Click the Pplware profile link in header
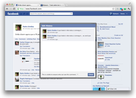This screenshot has height=98, width=136. pos(116,14)
